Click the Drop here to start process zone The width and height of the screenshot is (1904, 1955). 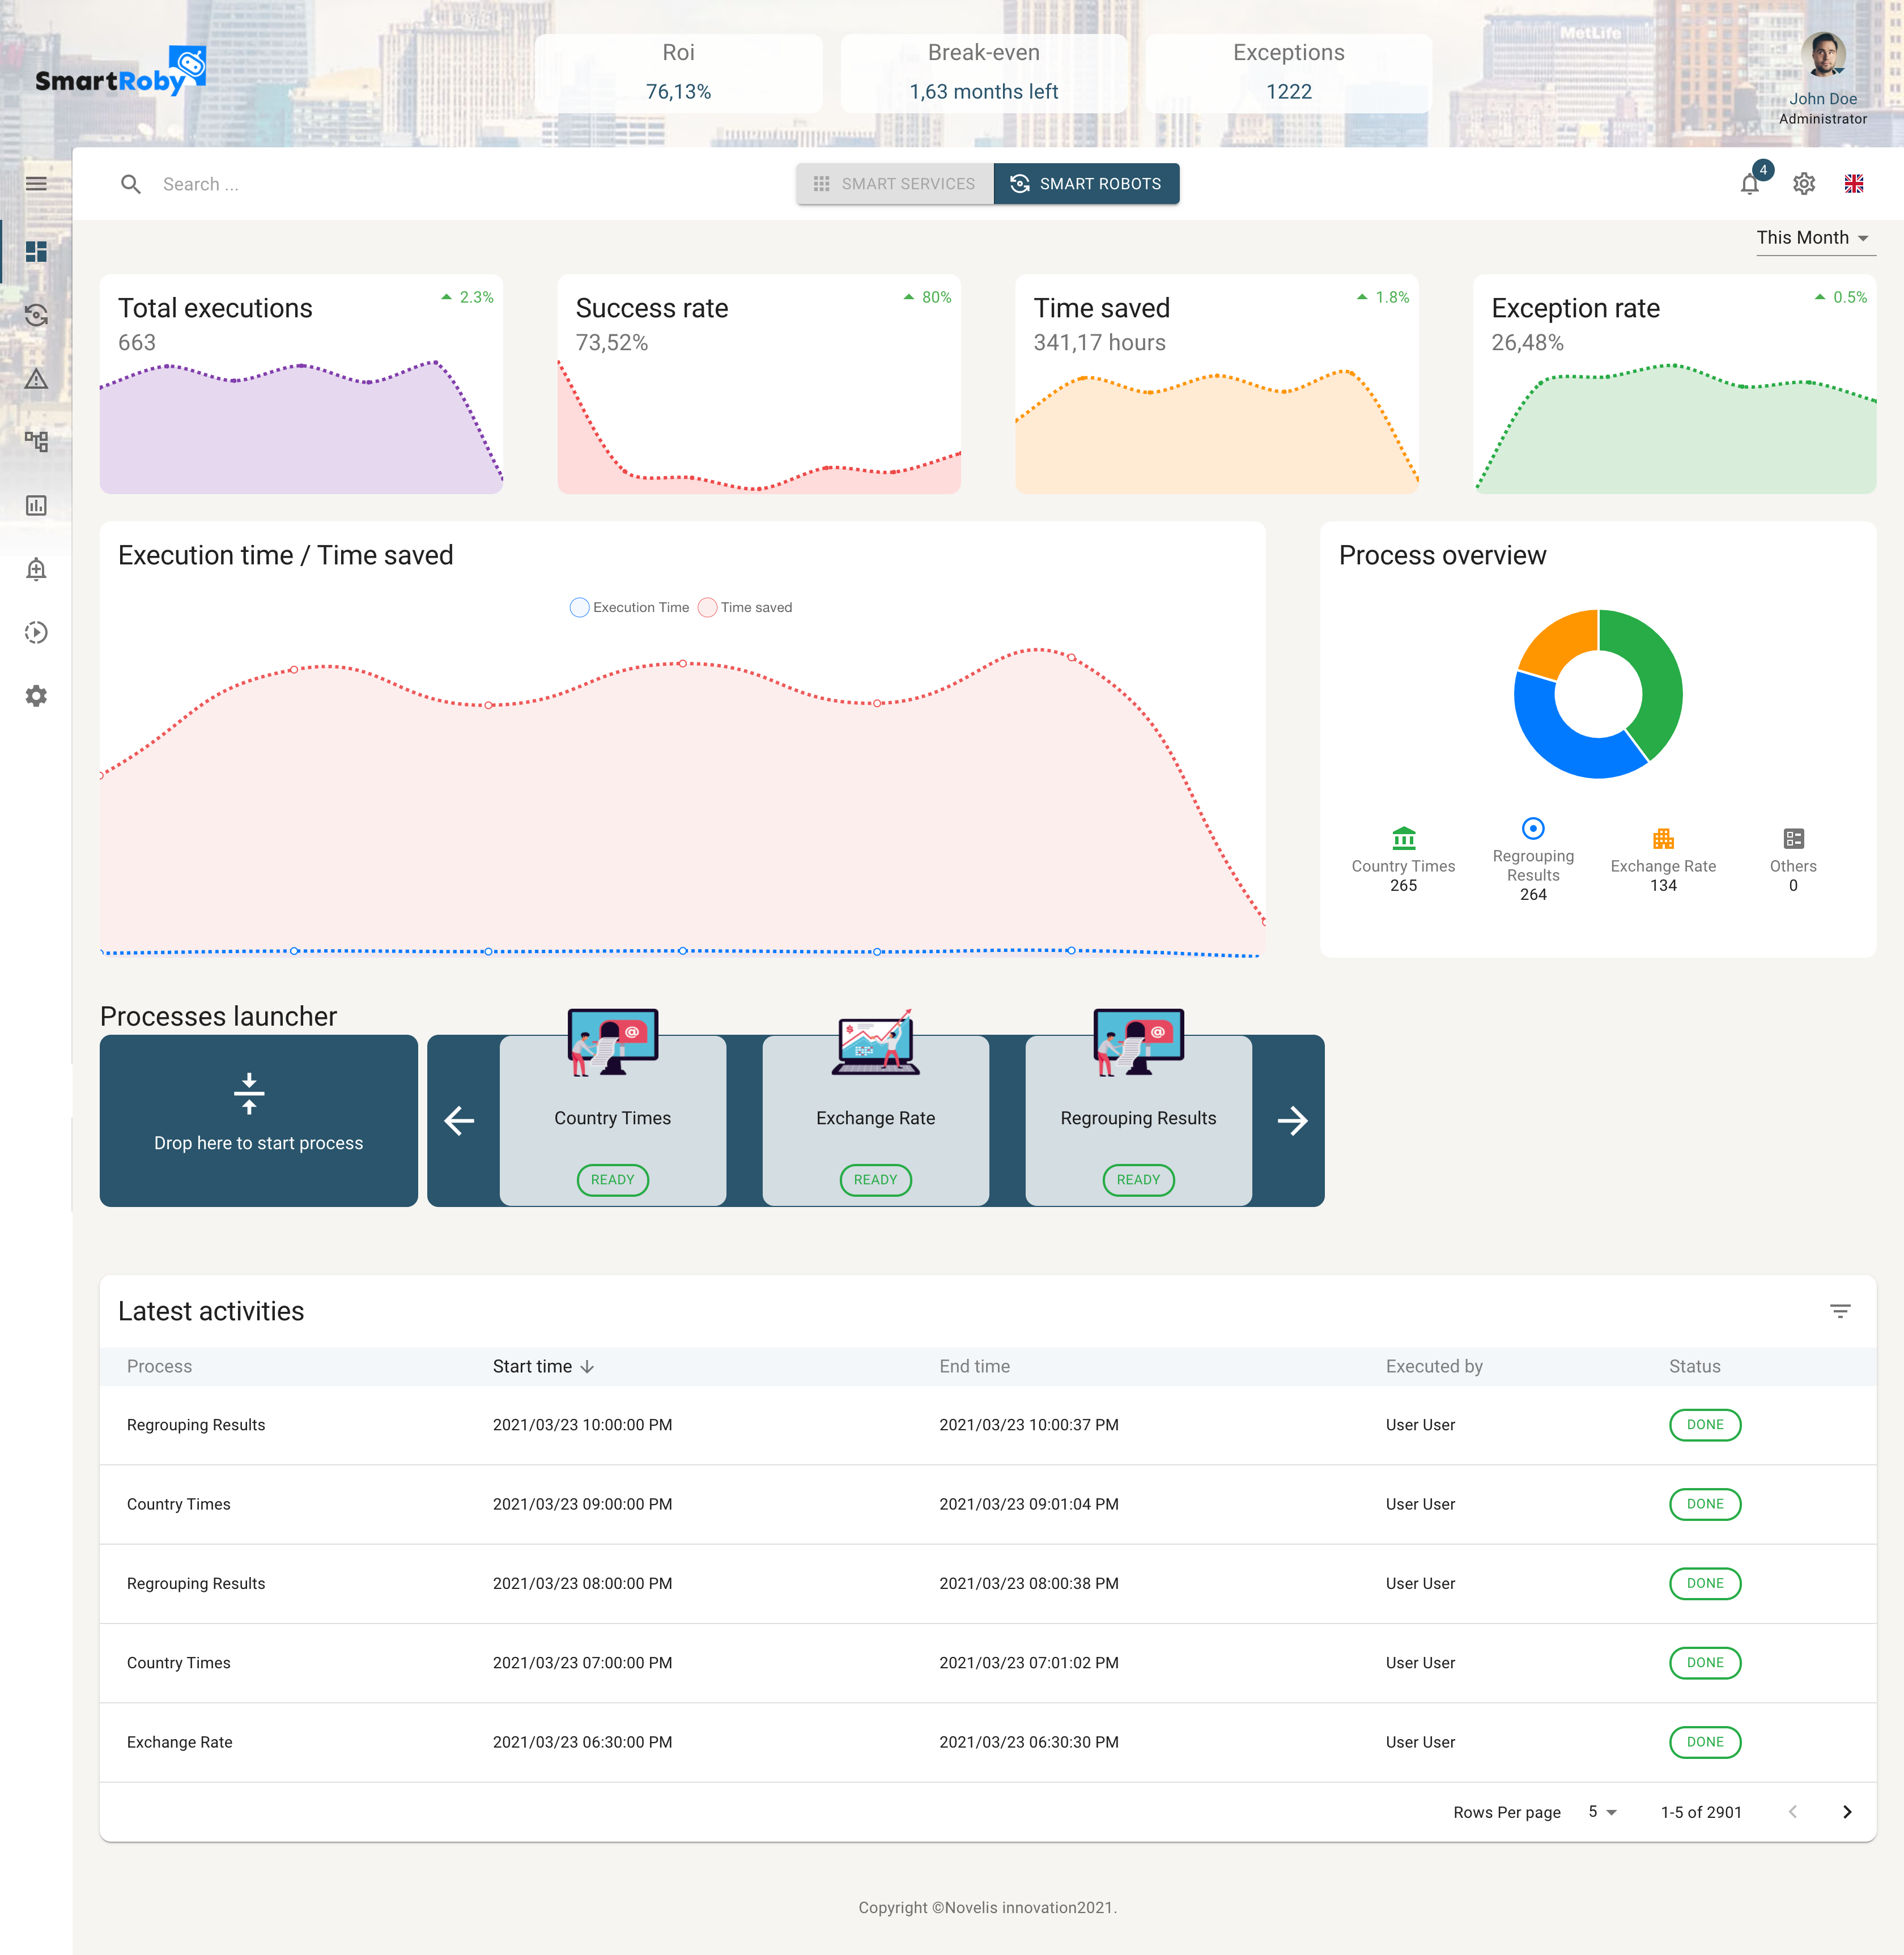pos(259,1120)
